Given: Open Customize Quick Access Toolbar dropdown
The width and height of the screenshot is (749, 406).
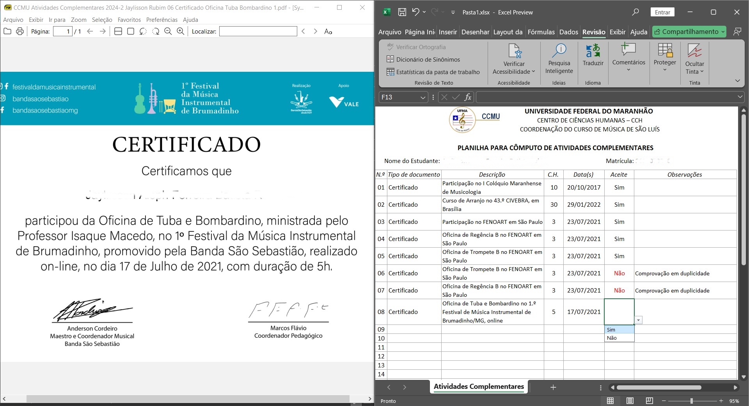Looking at the screenshot, I should (x=453, y=12).
